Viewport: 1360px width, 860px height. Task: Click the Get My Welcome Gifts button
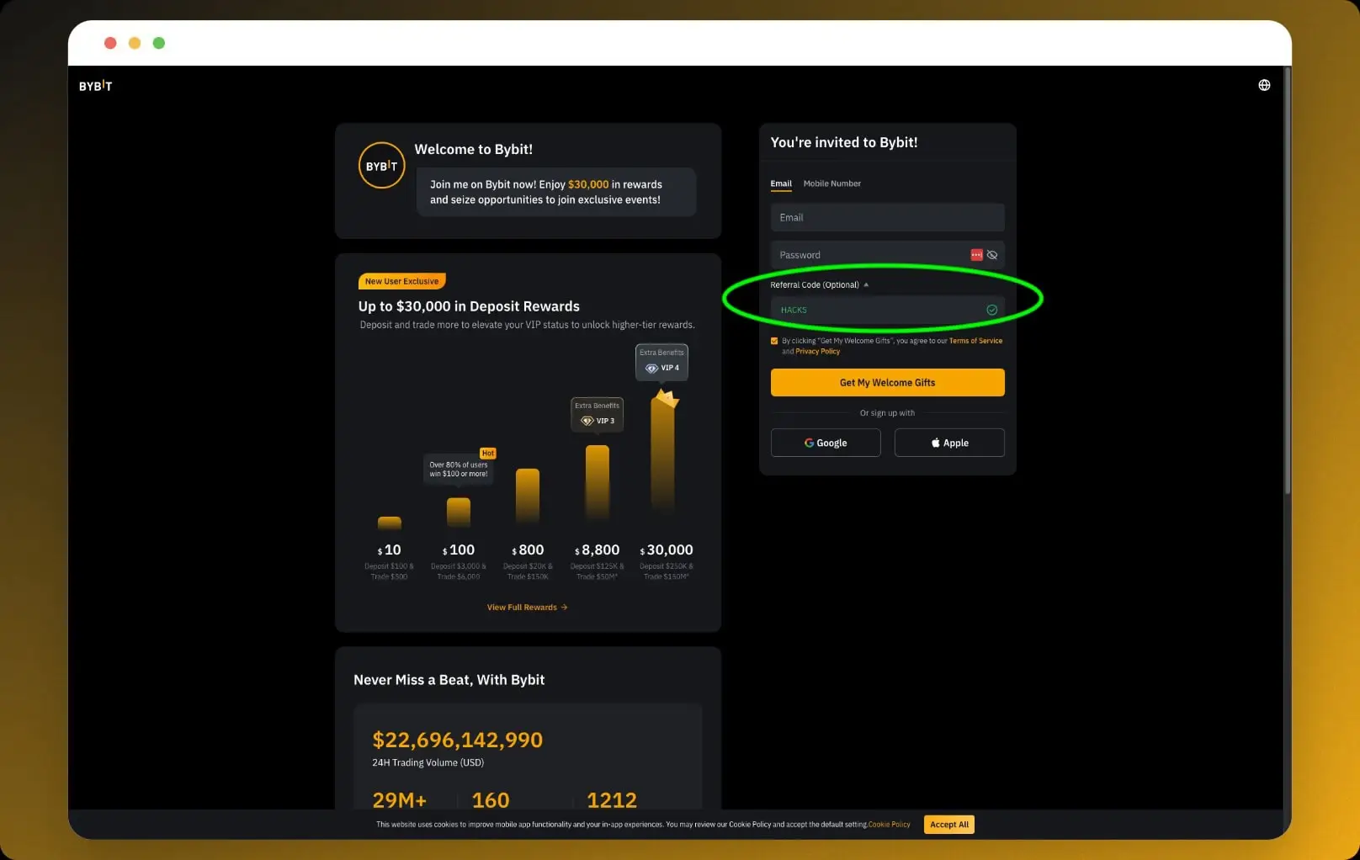(x=888, y=383)
